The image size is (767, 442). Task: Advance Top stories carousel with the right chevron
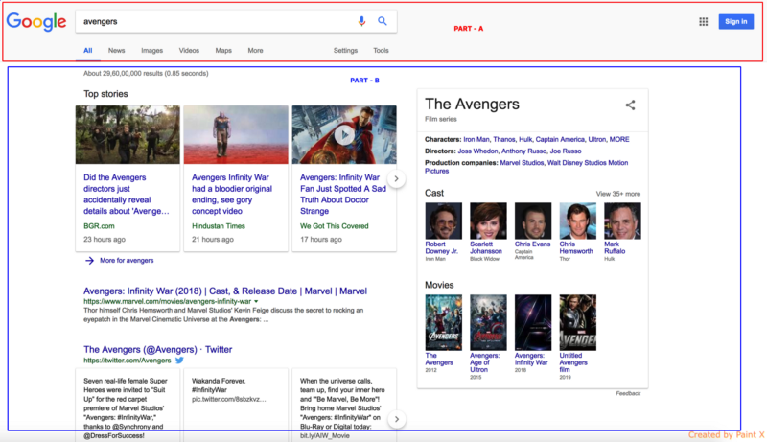pos(396,179)
